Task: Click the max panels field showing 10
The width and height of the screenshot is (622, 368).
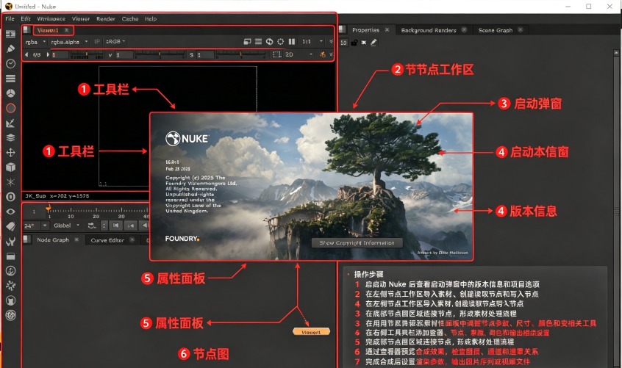Action: click(x=343, y=43)
